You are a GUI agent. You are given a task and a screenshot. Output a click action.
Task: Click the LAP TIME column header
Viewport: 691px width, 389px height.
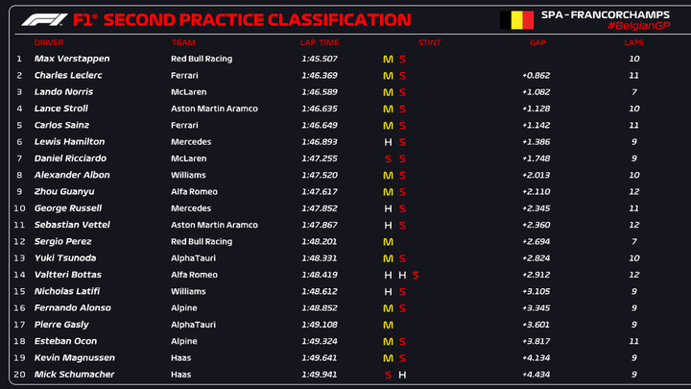[320, 43]
